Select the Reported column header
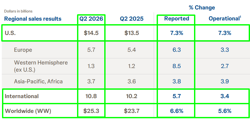 coord(177,19)
